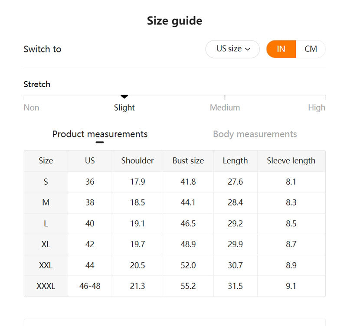Select the Product measurements tab

click(100, 134)
